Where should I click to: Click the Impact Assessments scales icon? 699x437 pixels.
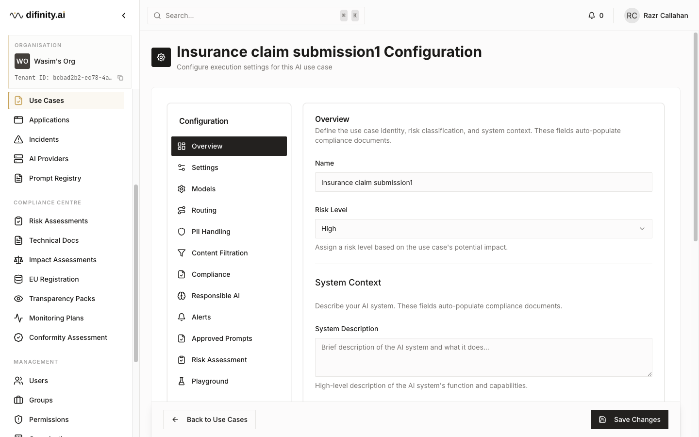click(x=18, y=260)
